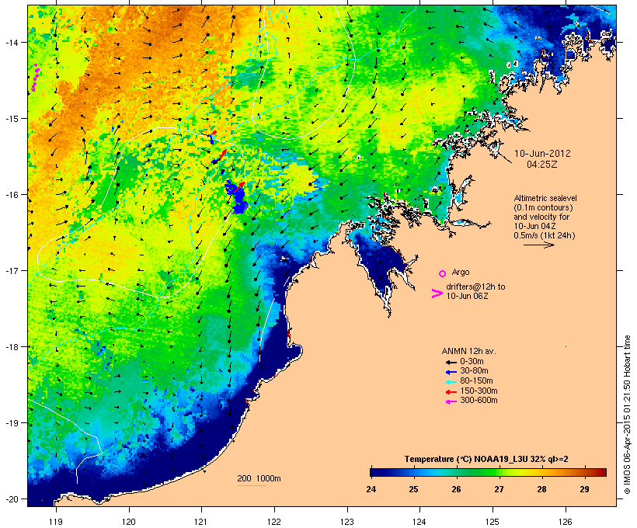The image size is (637, 528).
Task: Click the colorbar tick label 29
Action: point(584,489)
